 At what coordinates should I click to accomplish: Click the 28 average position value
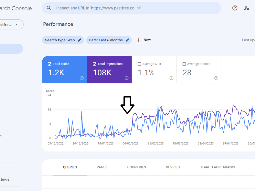[187, 73]
